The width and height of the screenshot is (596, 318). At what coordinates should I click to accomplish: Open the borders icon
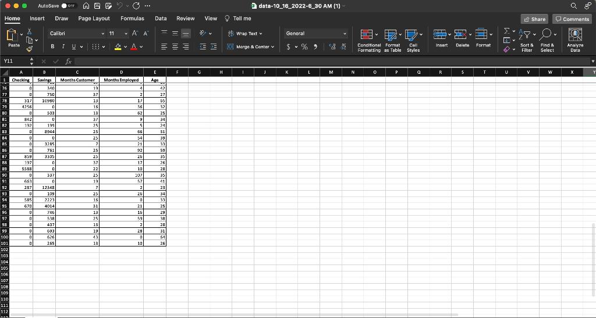96,47
